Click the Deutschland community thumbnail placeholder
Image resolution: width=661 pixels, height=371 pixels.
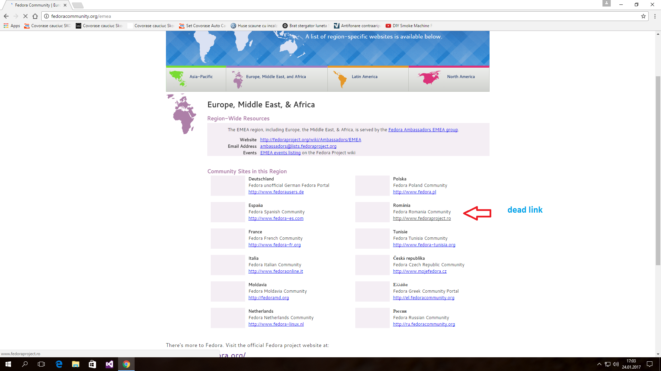pyautogui.click(x=228, y=185)
